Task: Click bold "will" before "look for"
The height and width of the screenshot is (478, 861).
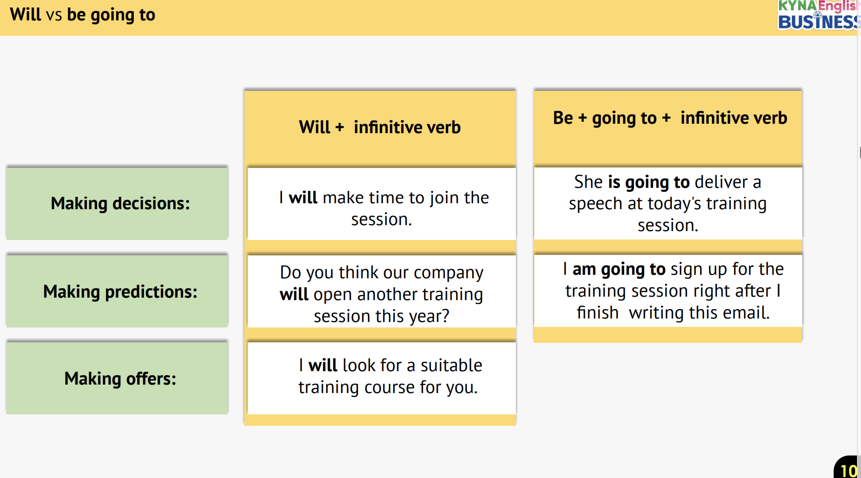Action: click(323, 366)
